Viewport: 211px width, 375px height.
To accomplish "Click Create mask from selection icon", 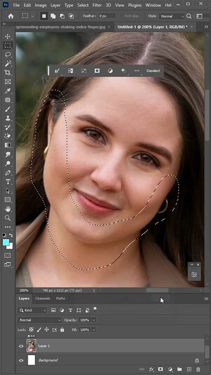I will 97,71.
